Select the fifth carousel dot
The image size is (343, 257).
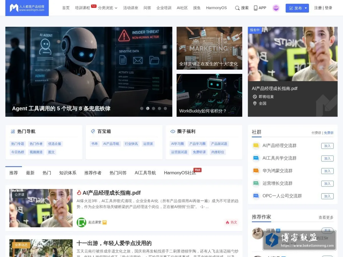[x=165, y=109]
